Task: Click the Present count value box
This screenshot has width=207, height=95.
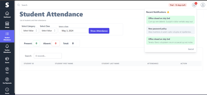Action: pos(36,43)
